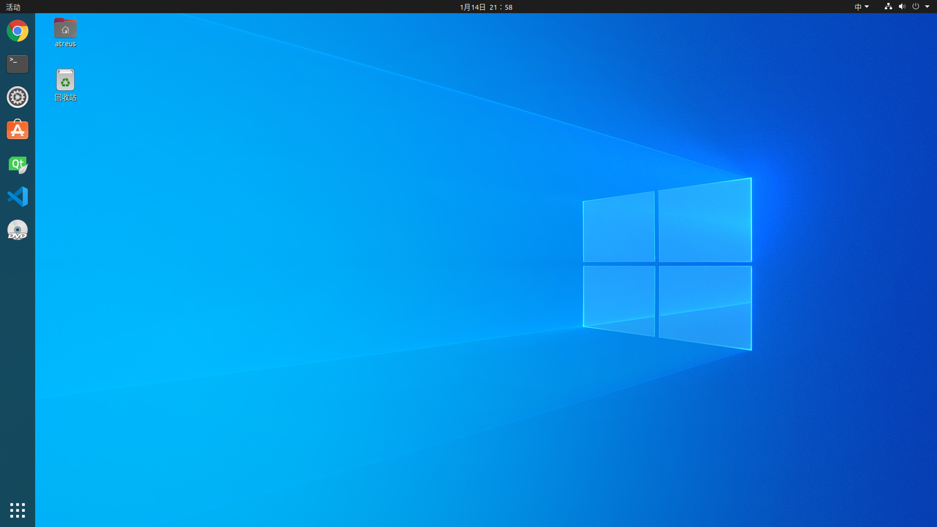This screenshot has width=937, height=527.
Task: Expand the system menu arrow at the far right
Action: [927, 7]
